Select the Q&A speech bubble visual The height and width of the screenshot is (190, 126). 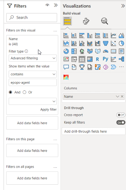coord(66,67)
